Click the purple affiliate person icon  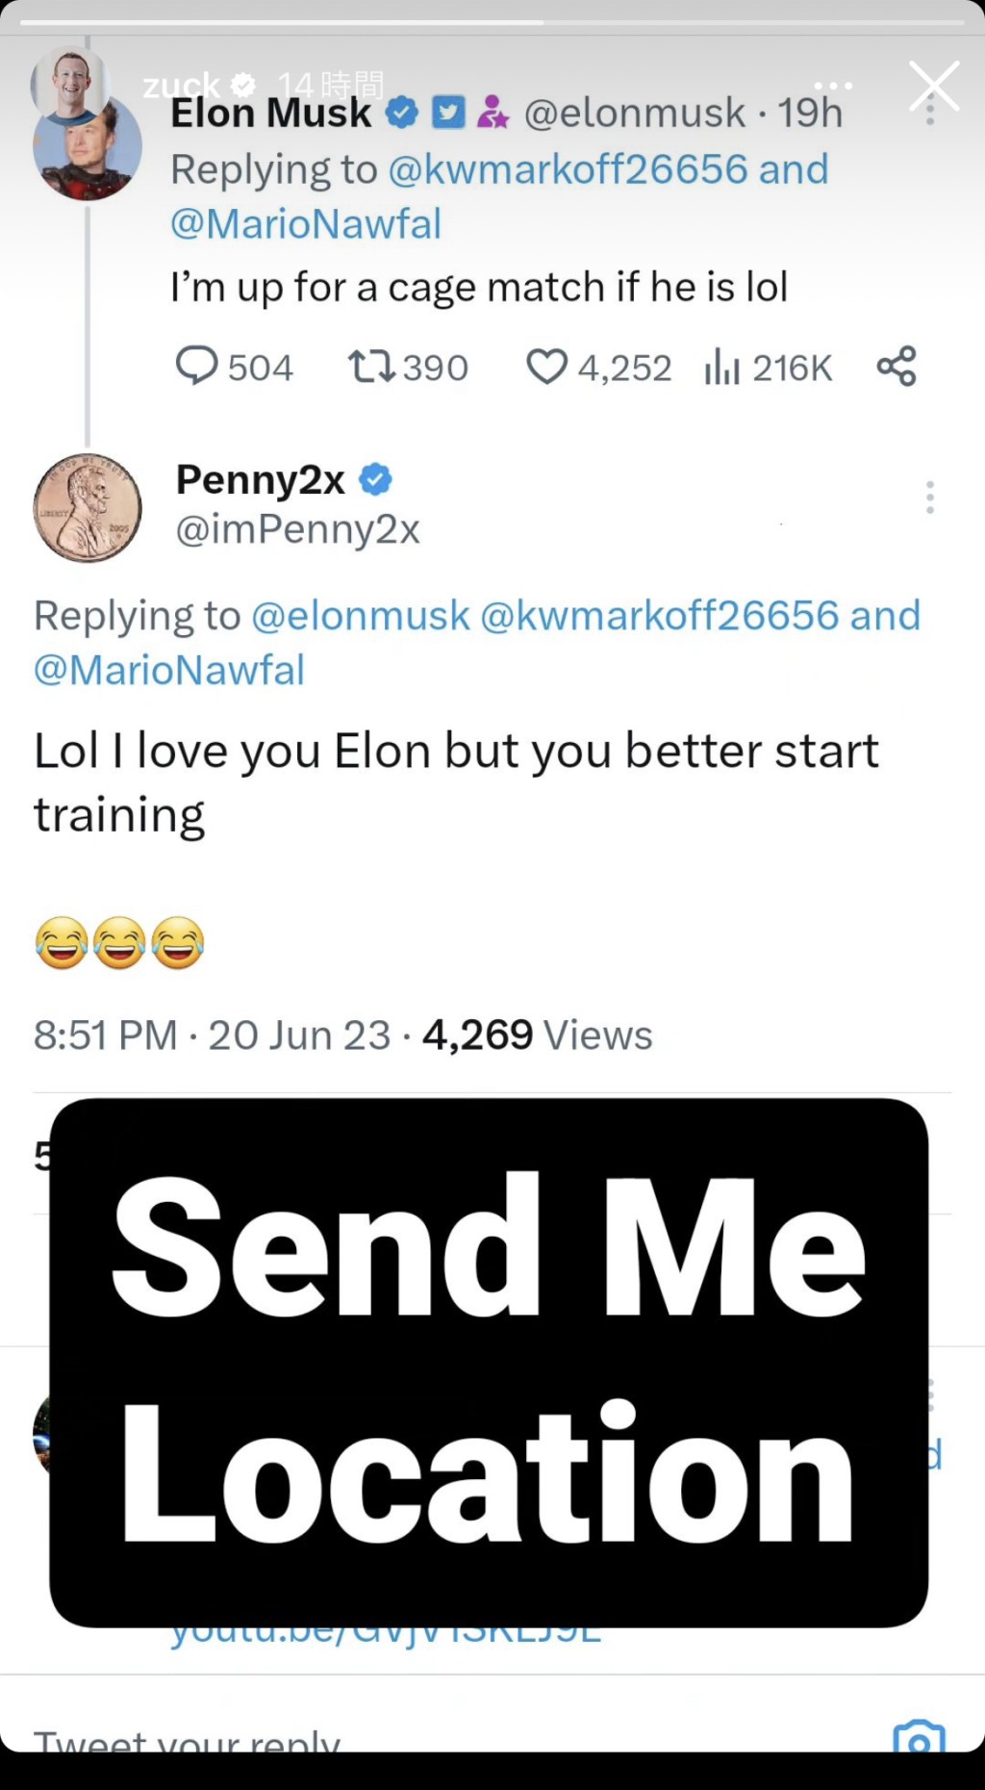point(493,114)
